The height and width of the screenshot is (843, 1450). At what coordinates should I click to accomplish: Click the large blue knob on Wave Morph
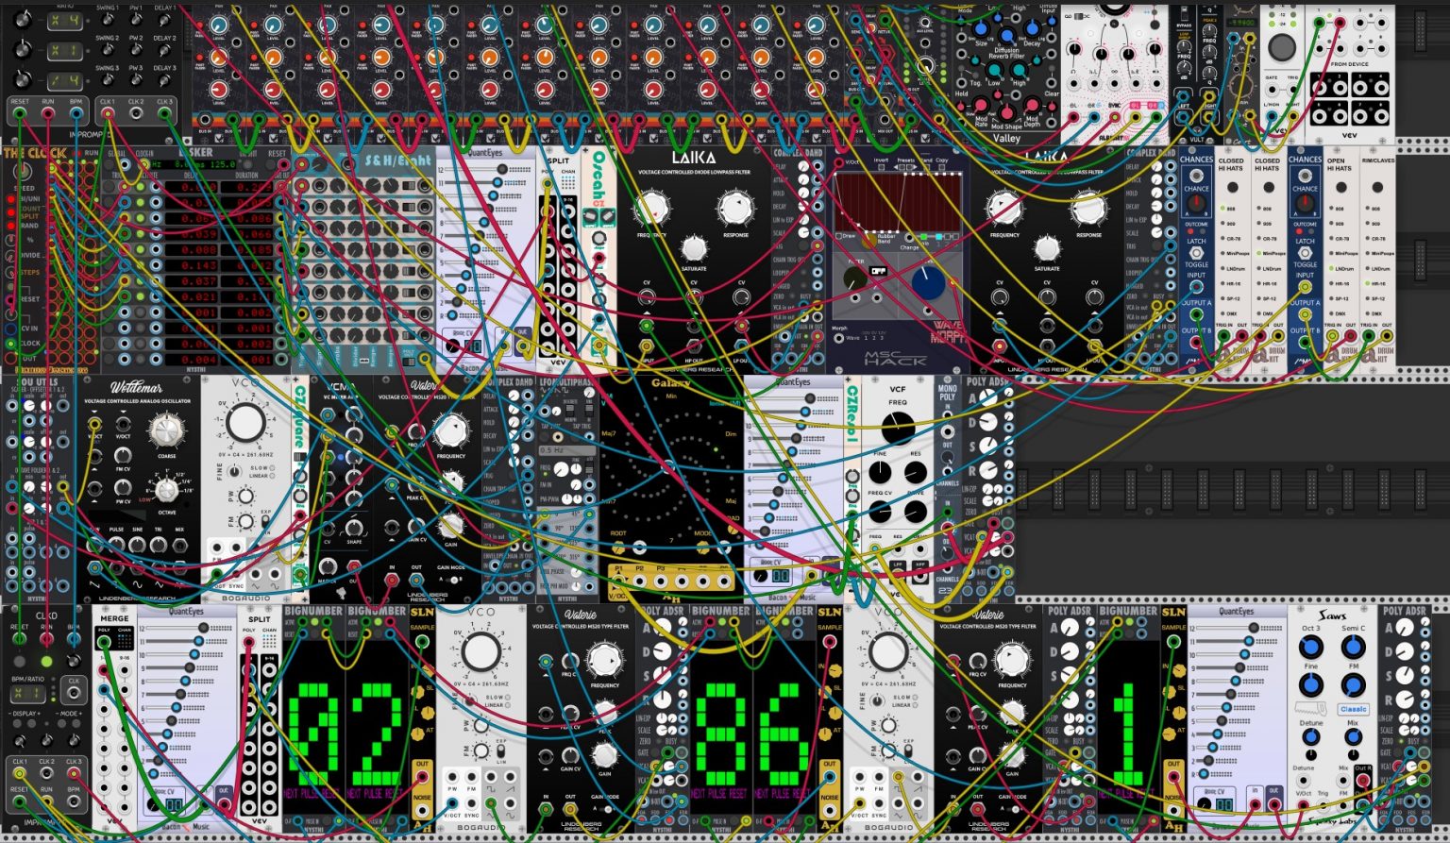(930, 282)
